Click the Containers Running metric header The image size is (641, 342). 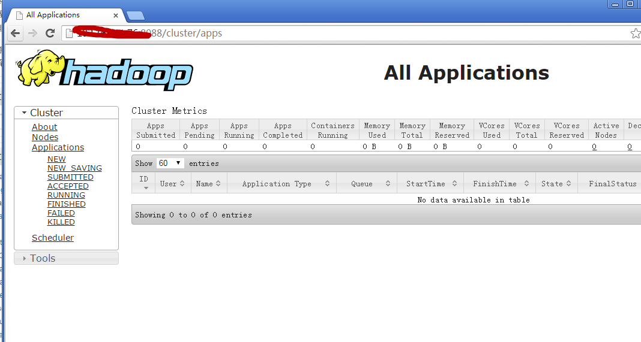[333, 130]
